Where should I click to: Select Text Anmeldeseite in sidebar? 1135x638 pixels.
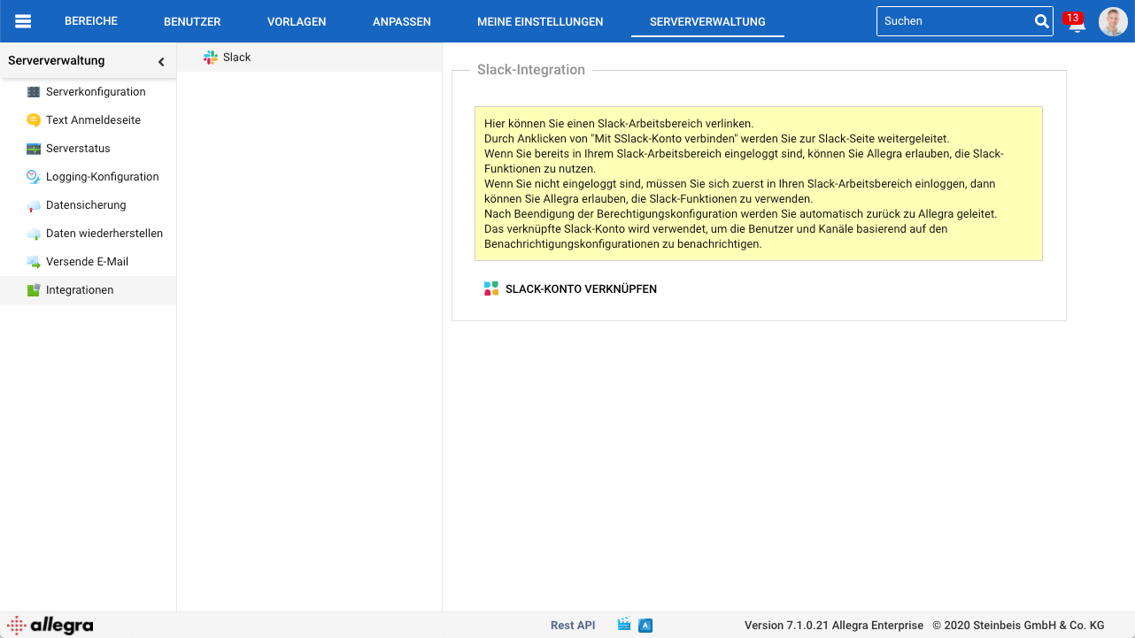click(x=93, y=120)
